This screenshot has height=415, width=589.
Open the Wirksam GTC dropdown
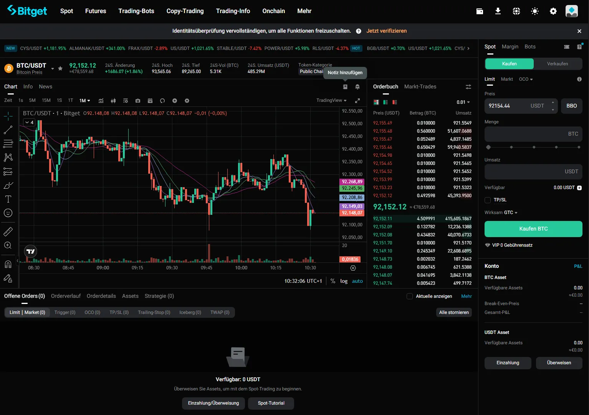(x=511, y=212)
